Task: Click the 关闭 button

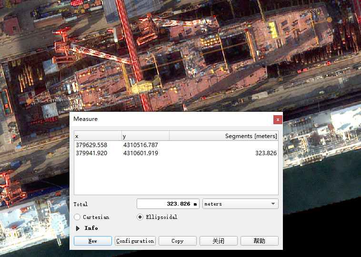Action: [x=218, y=241]
